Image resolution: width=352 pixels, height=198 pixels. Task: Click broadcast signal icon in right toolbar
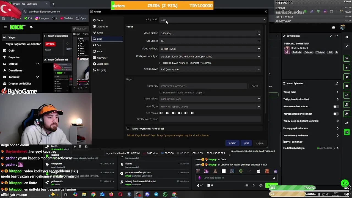pyautogui.click(x=346, y=95)
